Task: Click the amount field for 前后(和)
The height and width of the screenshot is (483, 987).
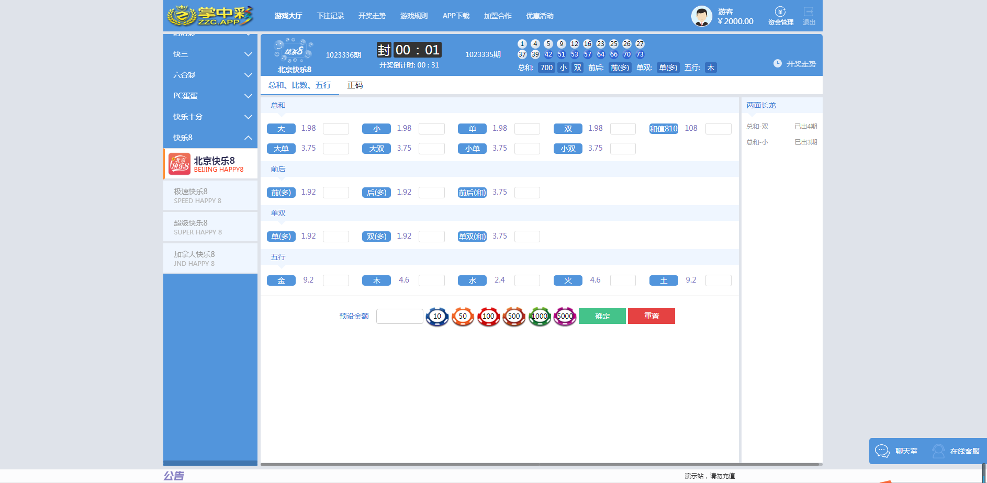Action: [527, 193]
